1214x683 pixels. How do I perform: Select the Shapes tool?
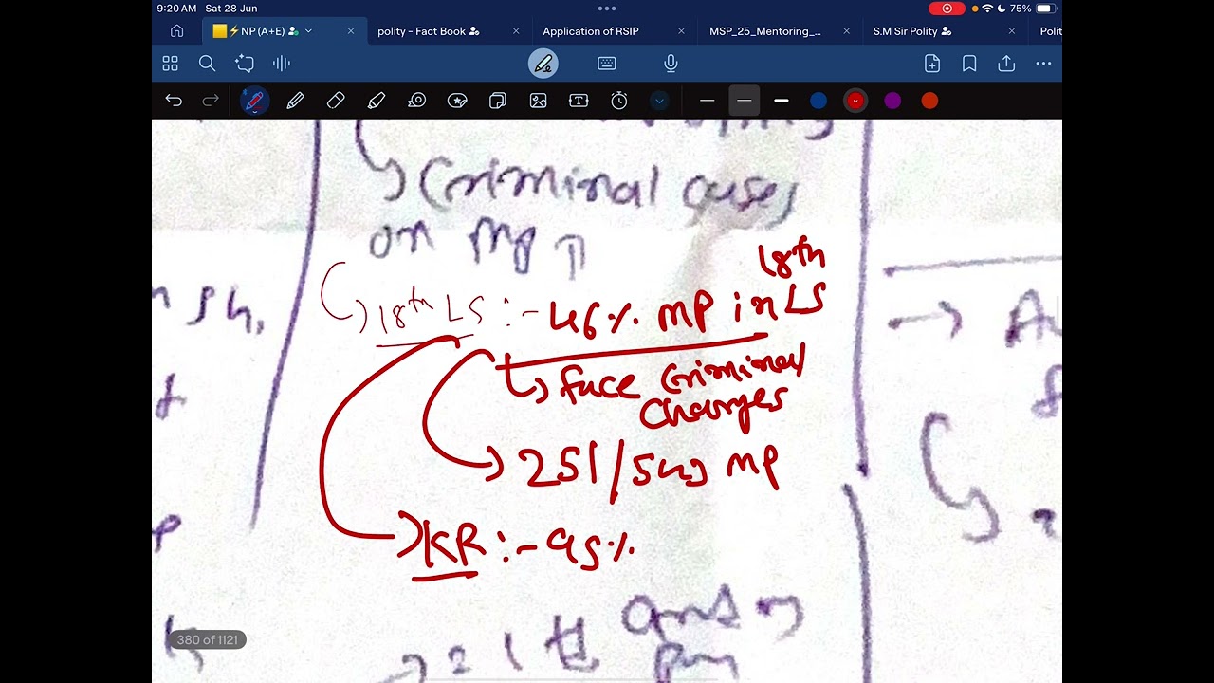coord(498,101)
